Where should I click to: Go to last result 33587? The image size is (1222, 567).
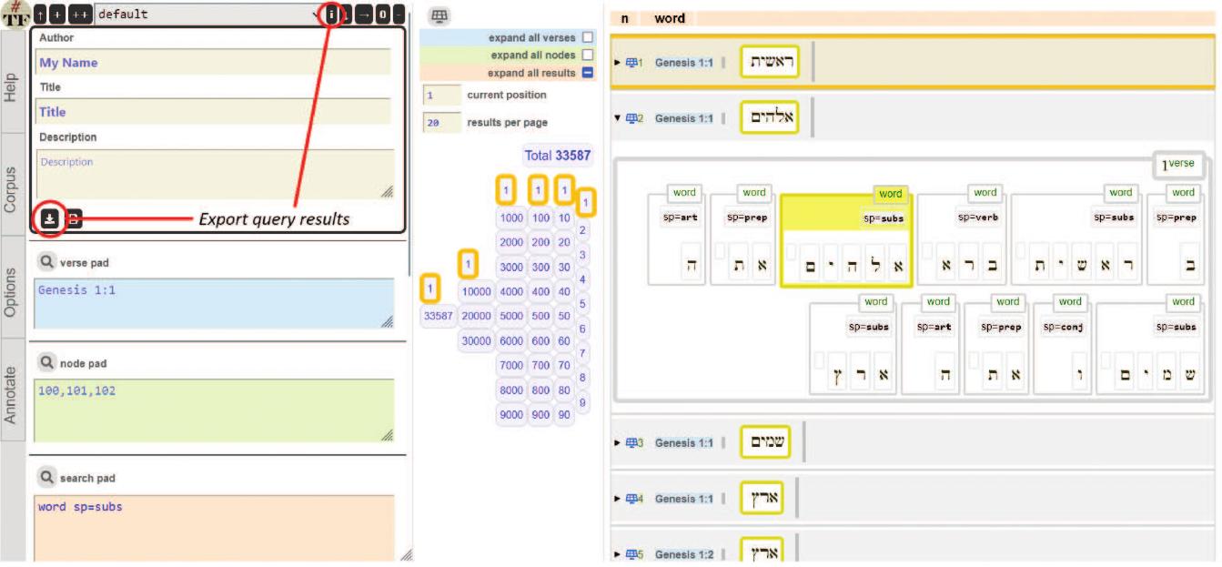pyautogui.click(x=437, y=316)
